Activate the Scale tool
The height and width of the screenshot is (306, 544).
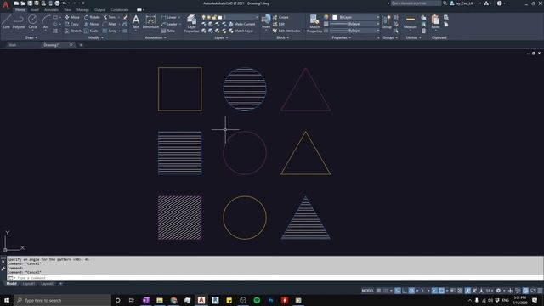[x=91, y=31]
